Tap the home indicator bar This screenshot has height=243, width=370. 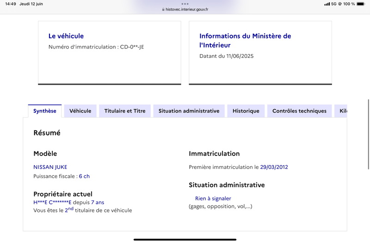pos(185,240)
